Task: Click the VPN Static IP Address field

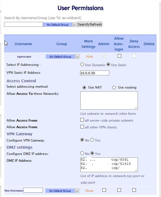Action: coord(95,73)
